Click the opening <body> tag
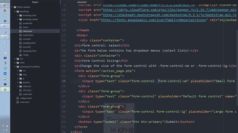The width and height of the screenshot is (238, 133). pos(82,35)
